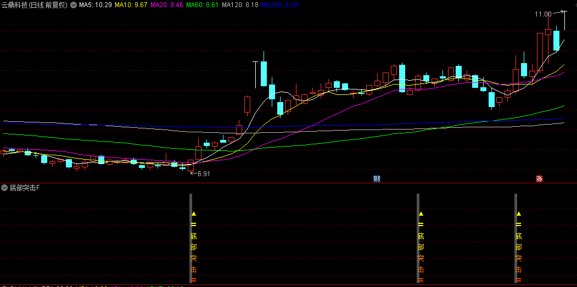Click the MA120: 8.18 legend value
Screen dimensions: 577x287
coord(240,5)
